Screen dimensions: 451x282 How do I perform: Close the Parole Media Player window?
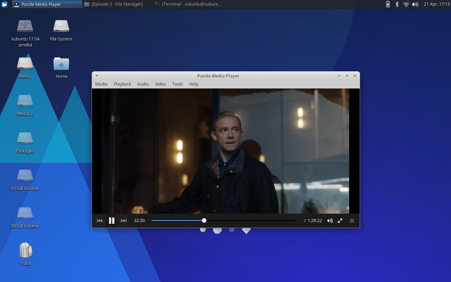(355, 76)
